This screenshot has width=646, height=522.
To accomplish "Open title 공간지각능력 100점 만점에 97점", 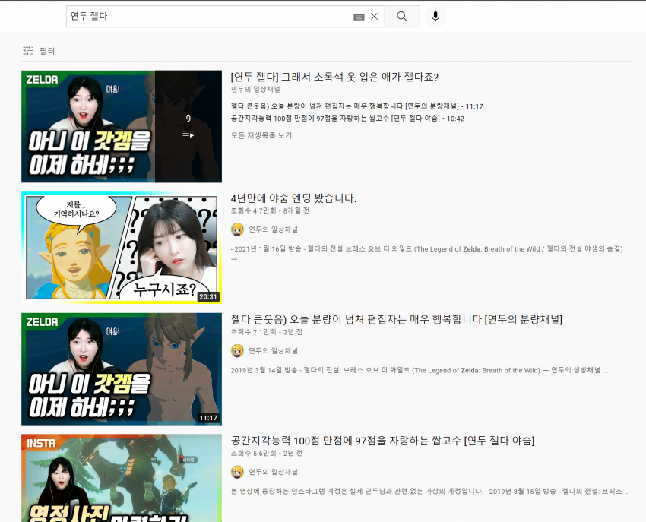I will tap(382, 441).
